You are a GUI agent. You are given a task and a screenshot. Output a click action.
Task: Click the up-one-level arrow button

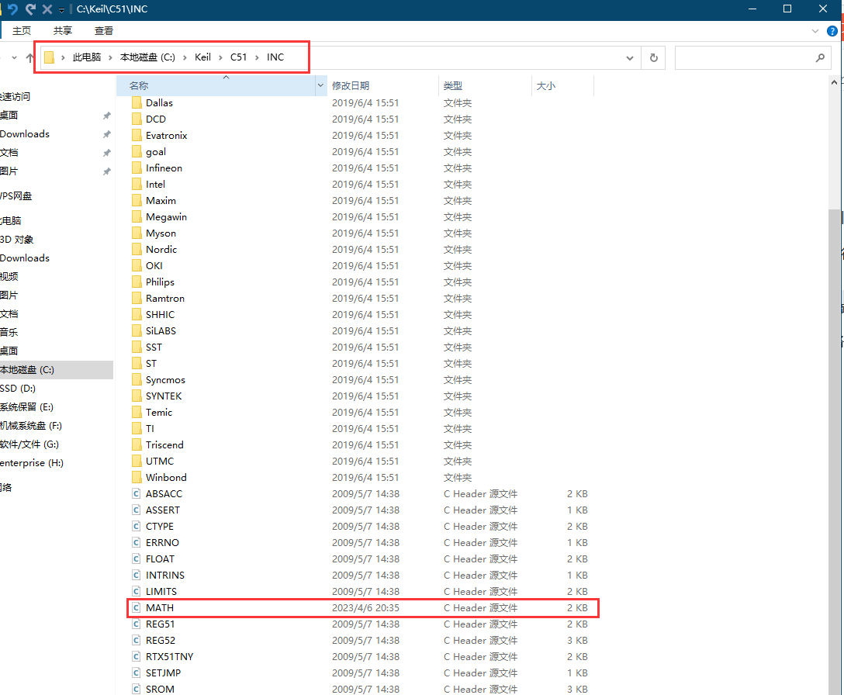pos(29,57)
